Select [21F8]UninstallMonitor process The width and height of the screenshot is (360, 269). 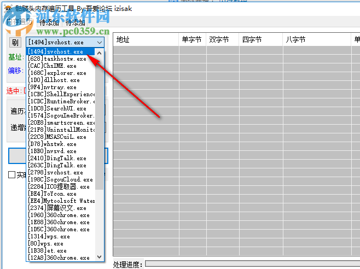[61, 130]
